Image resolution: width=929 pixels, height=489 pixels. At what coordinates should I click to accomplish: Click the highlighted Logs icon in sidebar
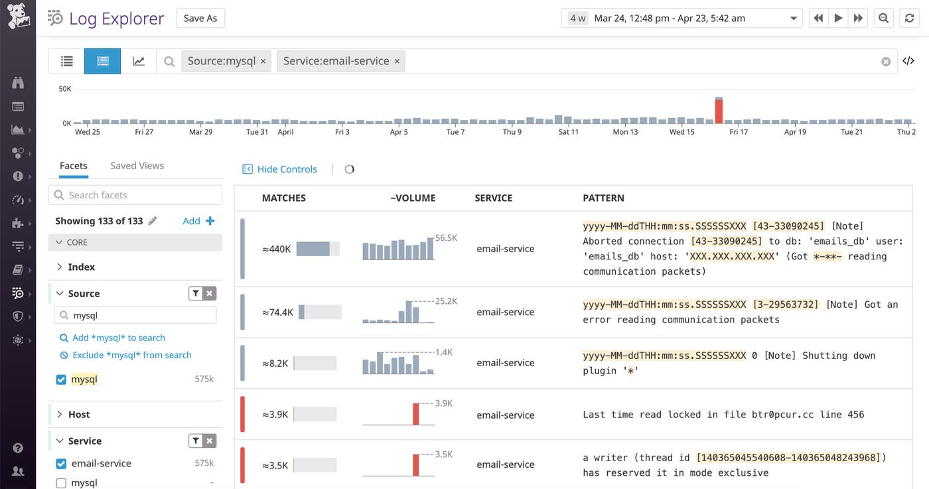click(17, 292)
